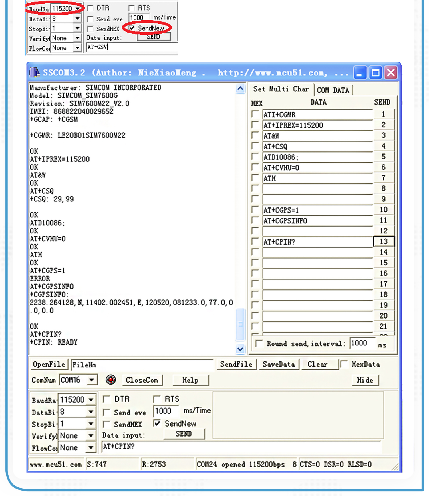Click the SaveData button
Image resolution: width=429 pixels, height=496 pixels.
pyautogui.click(x=279, y=364)
